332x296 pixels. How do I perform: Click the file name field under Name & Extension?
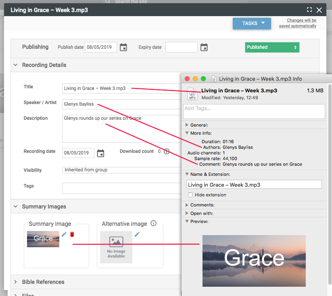pos(254,184)
